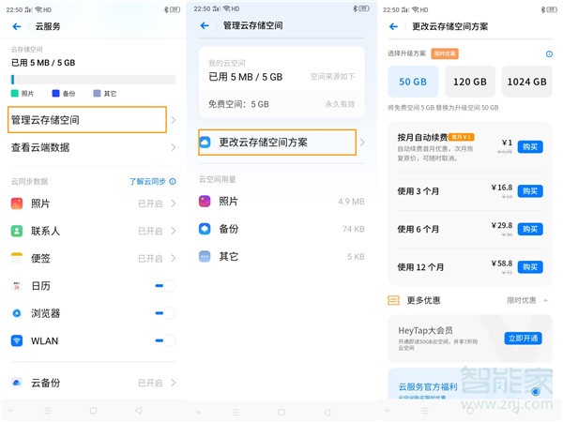563x422 pixels.
Task: Open 照片 sync icon in 云服务
Action: (17, 203)
